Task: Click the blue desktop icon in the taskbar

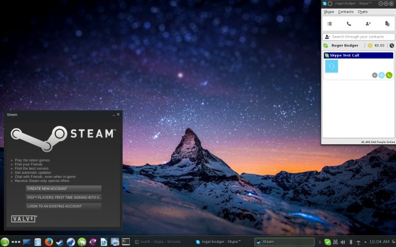Action: click(27, 242)
